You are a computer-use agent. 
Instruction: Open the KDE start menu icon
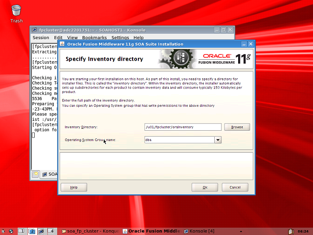pos(3,231)
